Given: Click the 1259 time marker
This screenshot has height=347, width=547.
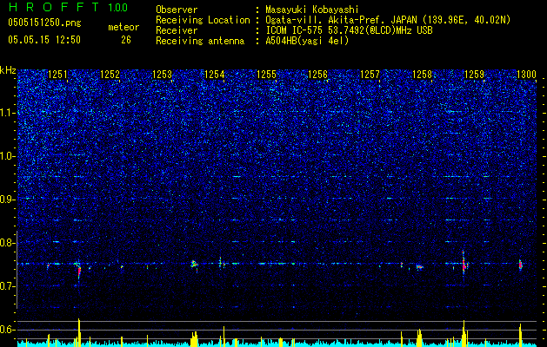Looking at the screenshot, I should (x=475, y=75).
